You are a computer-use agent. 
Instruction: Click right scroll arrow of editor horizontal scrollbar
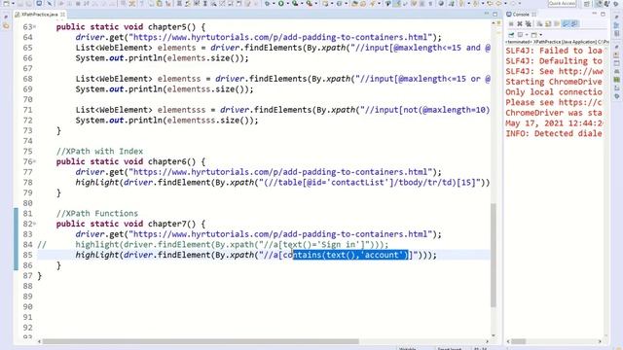click(x=487, y=341)
